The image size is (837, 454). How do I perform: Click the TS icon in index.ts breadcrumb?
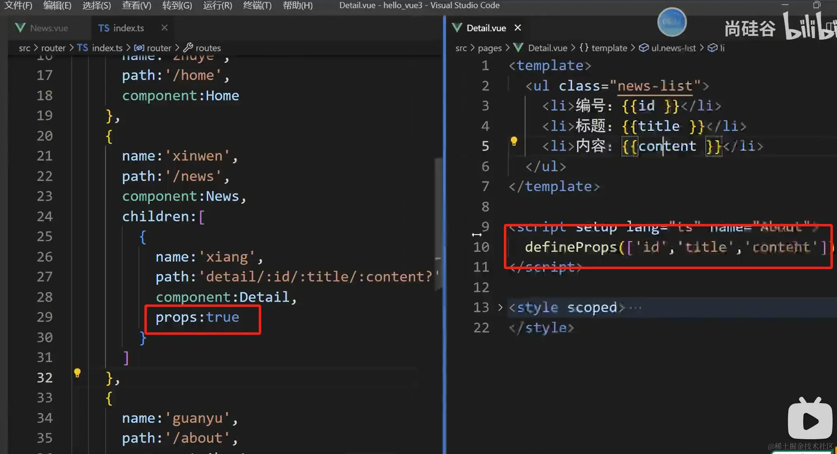pos(83,48)
